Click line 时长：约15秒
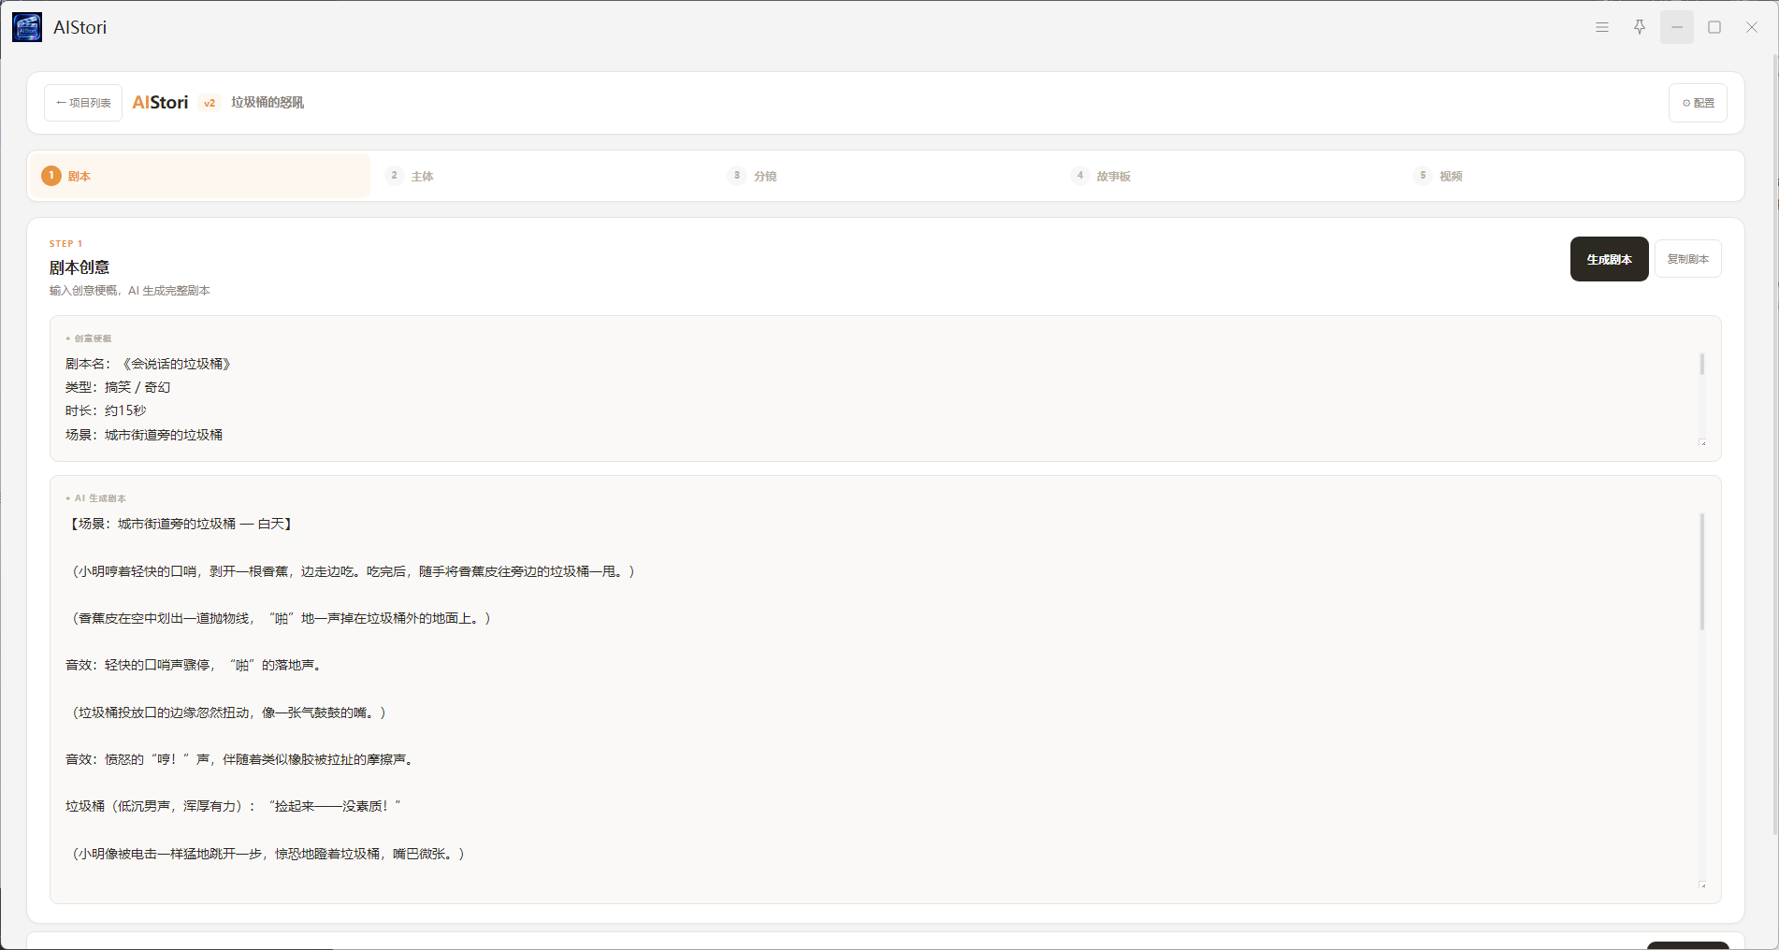Image resolution: width=1779 pixels, height=950 pixels. 106,410
